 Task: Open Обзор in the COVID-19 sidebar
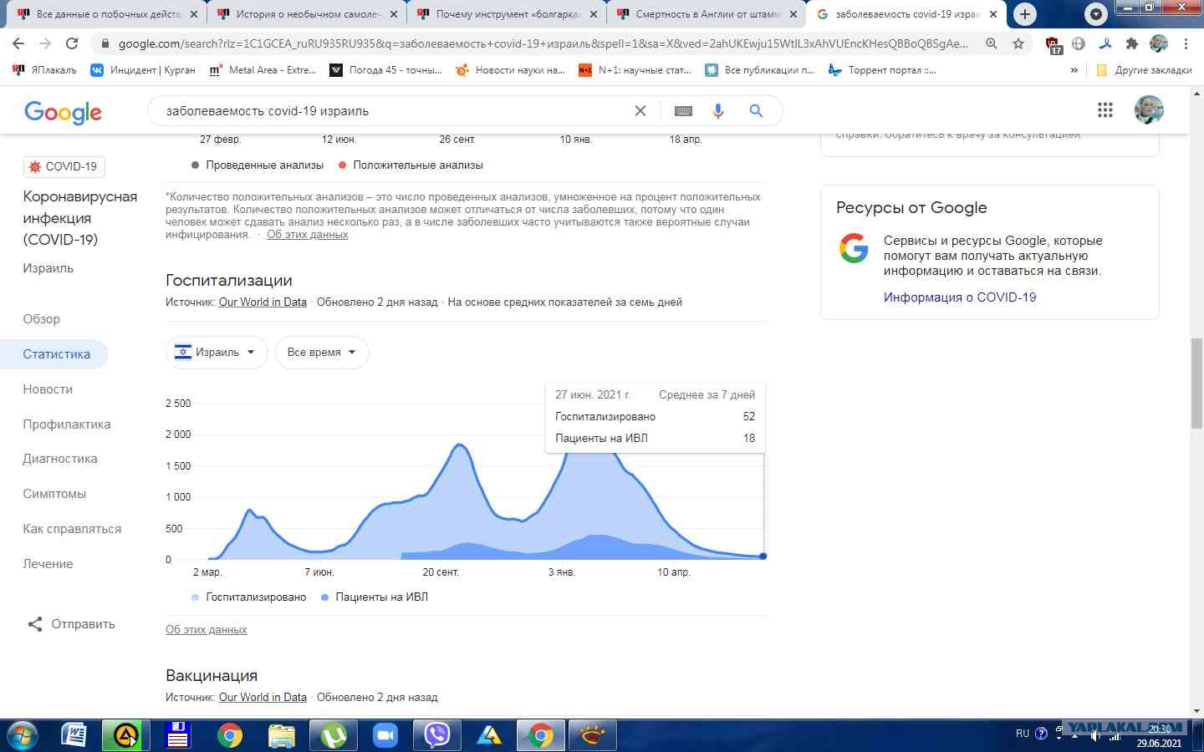[42, 318]
